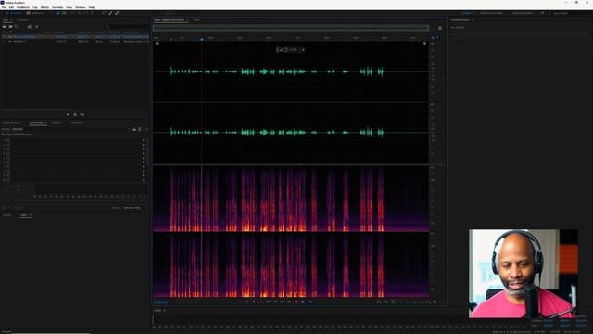The height and width of the screenshot is (334, 593).
Task: Open effect slot 9 arrow menu
Action: pos(144,175)
